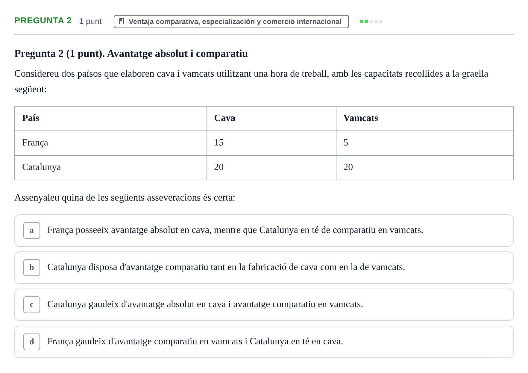Viewport: 528px width, 373px height.
Task: Click França's Vamcats value 5
Action: coord(346,142)
